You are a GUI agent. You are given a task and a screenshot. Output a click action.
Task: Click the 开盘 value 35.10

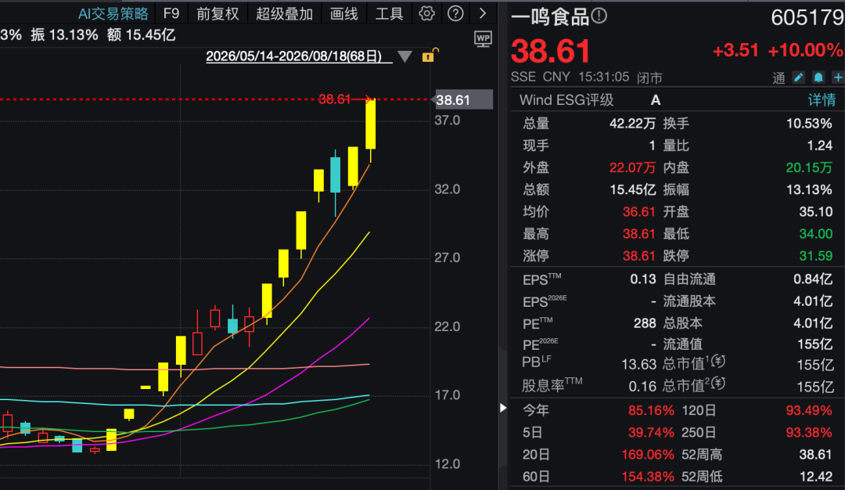point(816,212)
